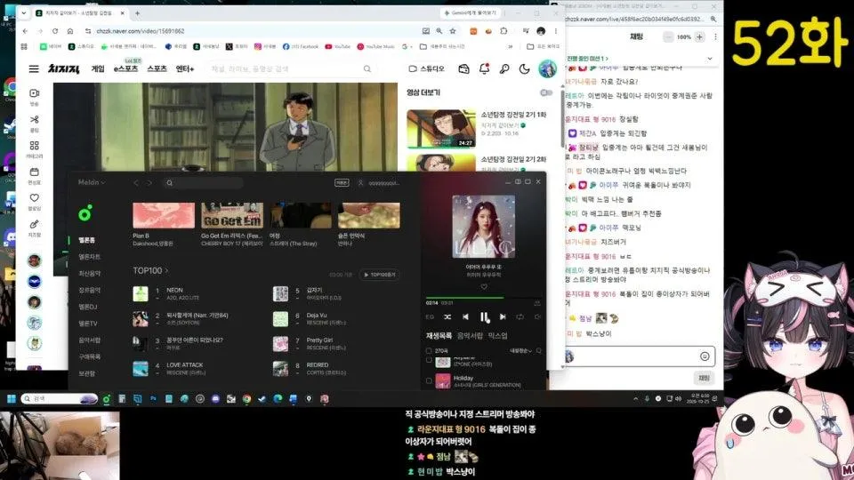Toggle dark mode moon icon
The height and width of the screenshot is (480, 854).
tap(525, 69)
